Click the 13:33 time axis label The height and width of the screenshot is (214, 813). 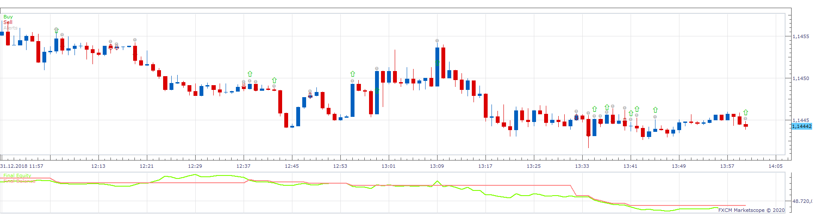[582, 166]
